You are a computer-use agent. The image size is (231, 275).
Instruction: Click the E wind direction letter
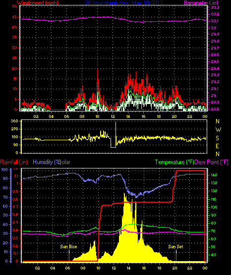tap(217, 146)
